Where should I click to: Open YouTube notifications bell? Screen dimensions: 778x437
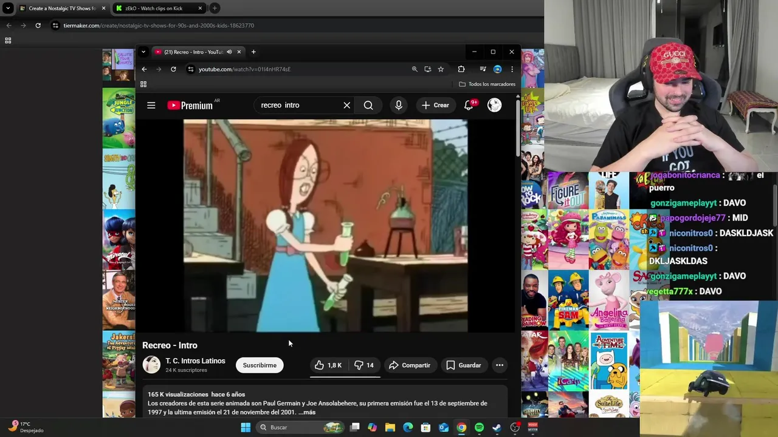(469, 105)
